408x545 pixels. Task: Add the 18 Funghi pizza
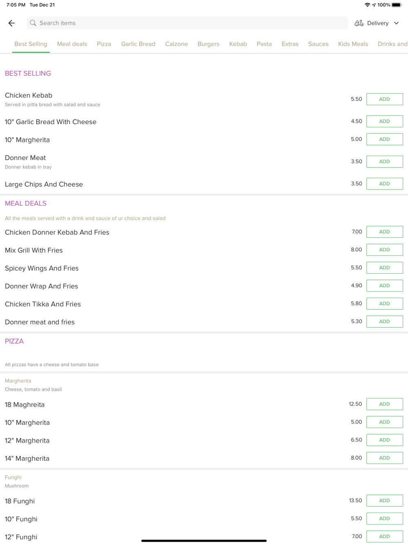click(x=384, y=500)
